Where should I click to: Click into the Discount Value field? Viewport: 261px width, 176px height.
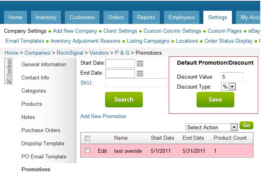click(x=232, y=77)
